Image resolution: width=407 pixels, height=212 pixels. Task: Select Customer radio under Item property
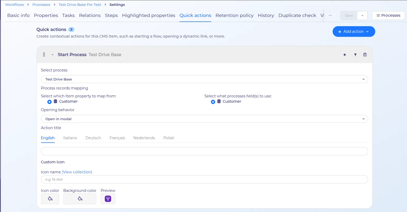(49, 102)
